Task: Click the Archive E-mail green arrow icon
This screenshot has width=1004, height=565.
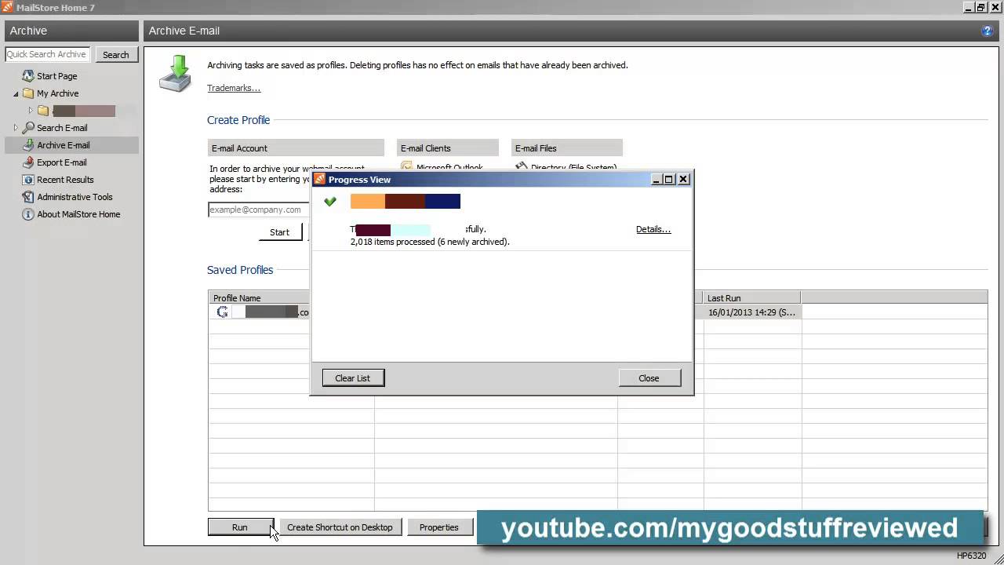Action: click(28, 145)
